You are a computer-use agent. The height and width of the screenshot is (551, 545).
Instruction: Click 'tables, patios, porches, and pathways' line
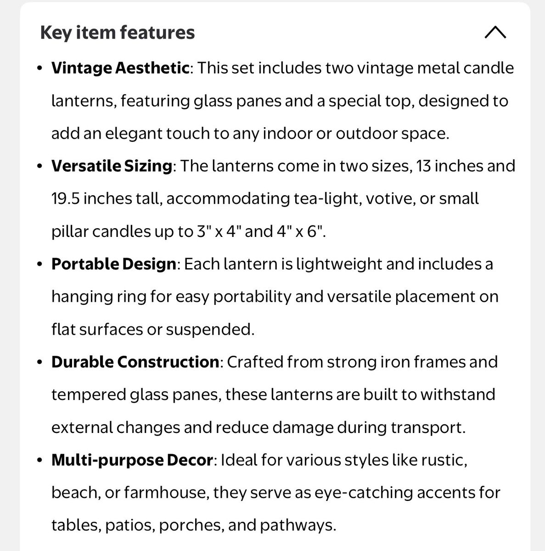click(x=194, y=525)
